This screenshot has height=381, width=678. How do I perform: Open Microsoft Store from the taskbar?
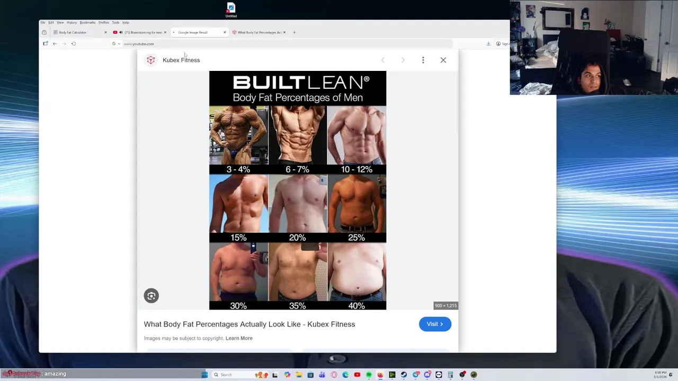[310, 375]
